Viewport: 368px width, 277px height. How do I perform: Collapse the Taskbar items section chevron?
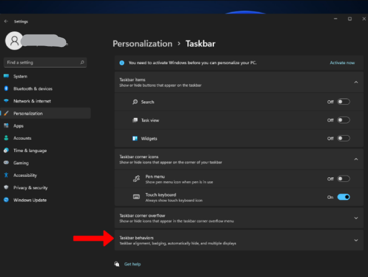(x=356, y=82)
